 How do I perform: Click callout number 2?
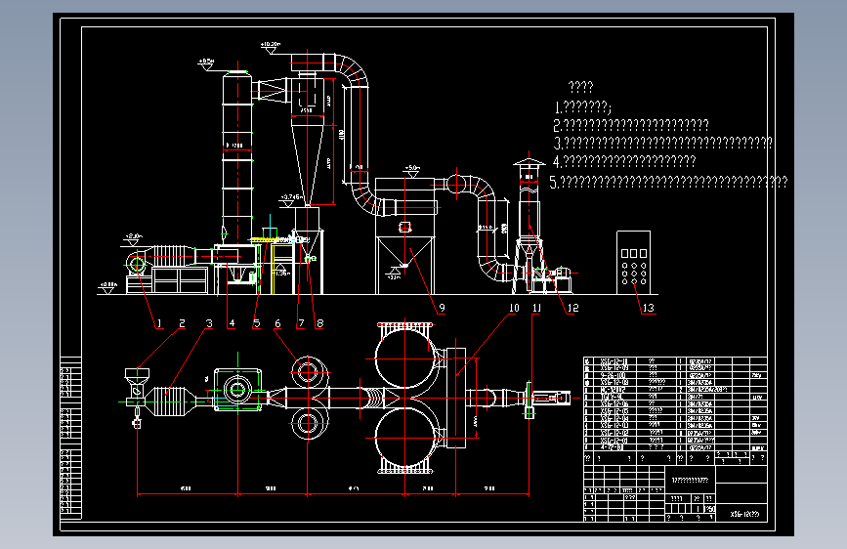(x=182, y=323)
